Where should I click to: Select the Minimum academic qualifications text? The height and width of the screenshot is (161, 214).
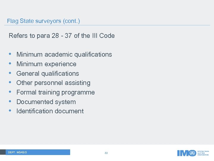click(64, 55)
